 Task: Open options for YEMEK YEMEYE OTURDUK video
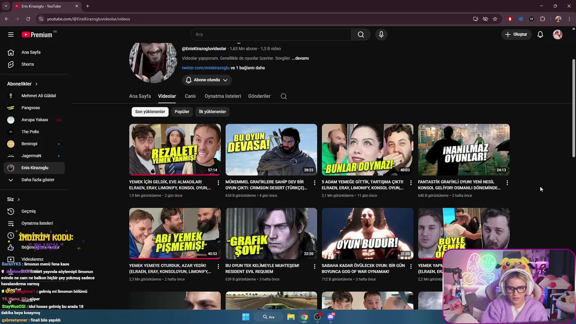point(218,266)
